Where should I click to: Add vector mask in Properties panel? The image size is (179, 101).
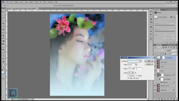click(174, 17)
